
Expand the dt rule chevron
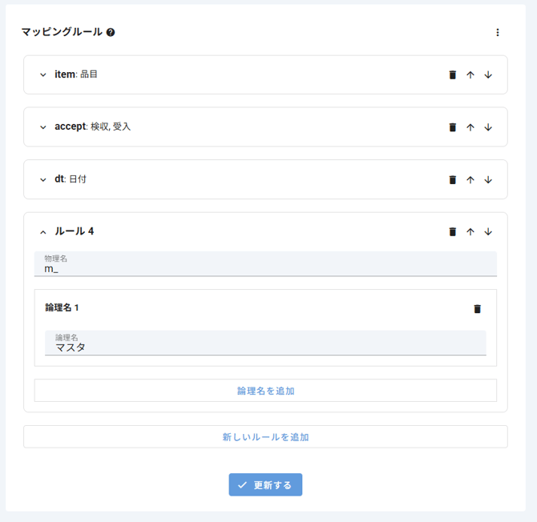tap(43, 180)
